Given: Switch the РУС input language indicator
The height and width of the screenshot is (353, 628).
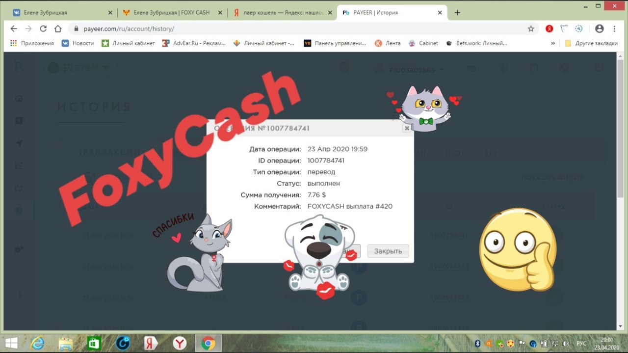Looking at the screenshot, I should pyautogui.click(x=581, y=343).
